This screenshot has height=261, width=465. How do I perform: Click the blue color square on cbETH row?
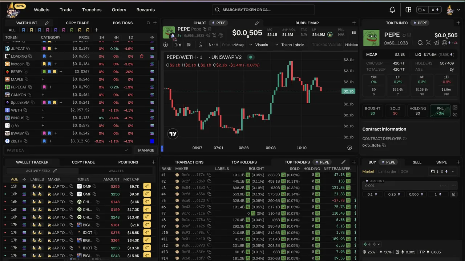coord(152,141)
